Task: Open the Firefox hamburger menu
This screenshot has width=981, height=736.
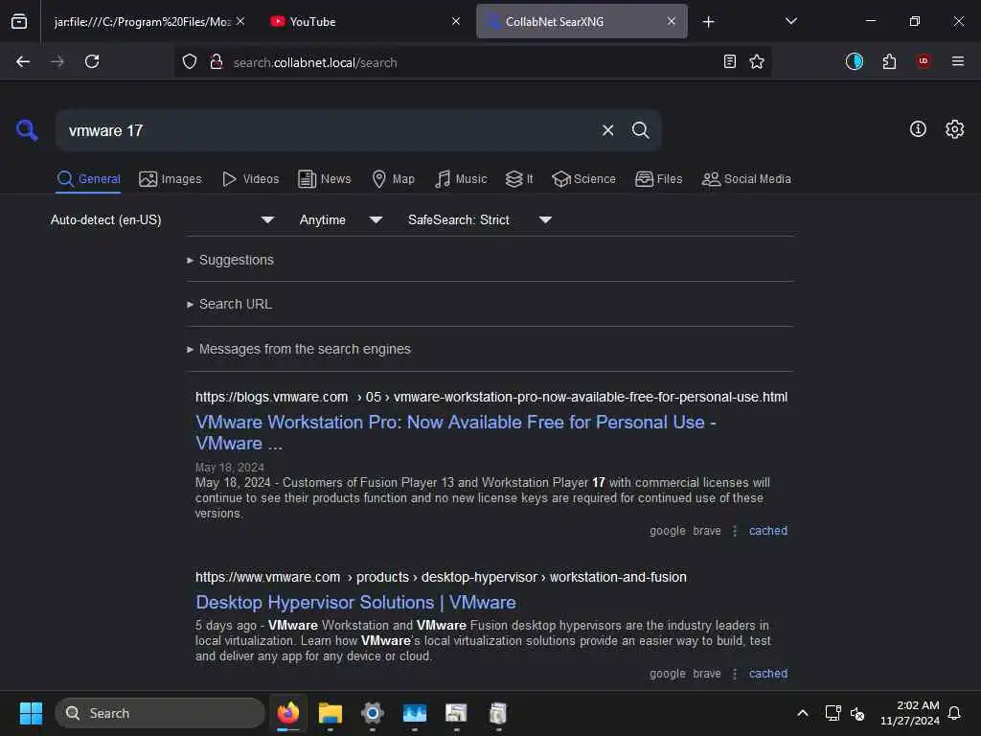Action: click(x=958, y=61)
